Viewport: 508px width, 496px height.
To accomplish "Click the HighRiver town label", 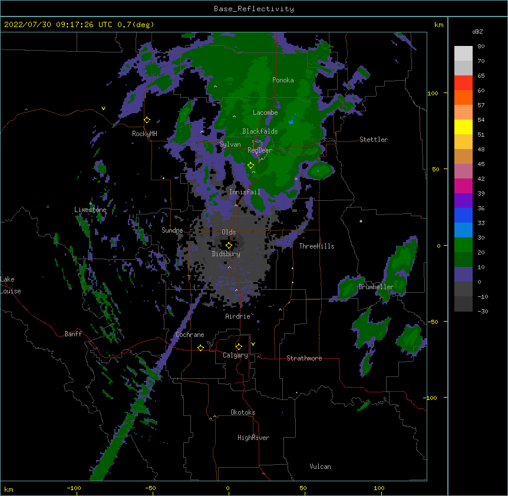I will pyautogui.click(x=253, y=438).
